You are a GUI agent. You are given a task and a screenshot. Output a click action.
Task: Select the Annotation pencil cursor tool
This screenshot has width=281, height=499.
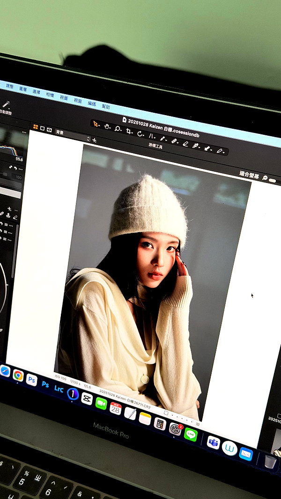click(220, 151)
